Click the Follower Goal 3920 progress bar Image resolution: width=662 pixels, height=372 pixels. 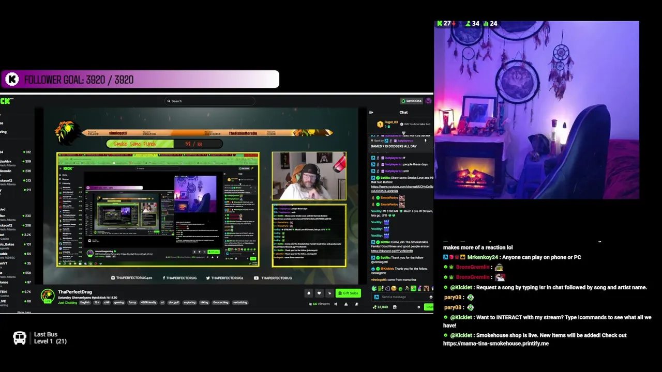click(x=140, y=79)
